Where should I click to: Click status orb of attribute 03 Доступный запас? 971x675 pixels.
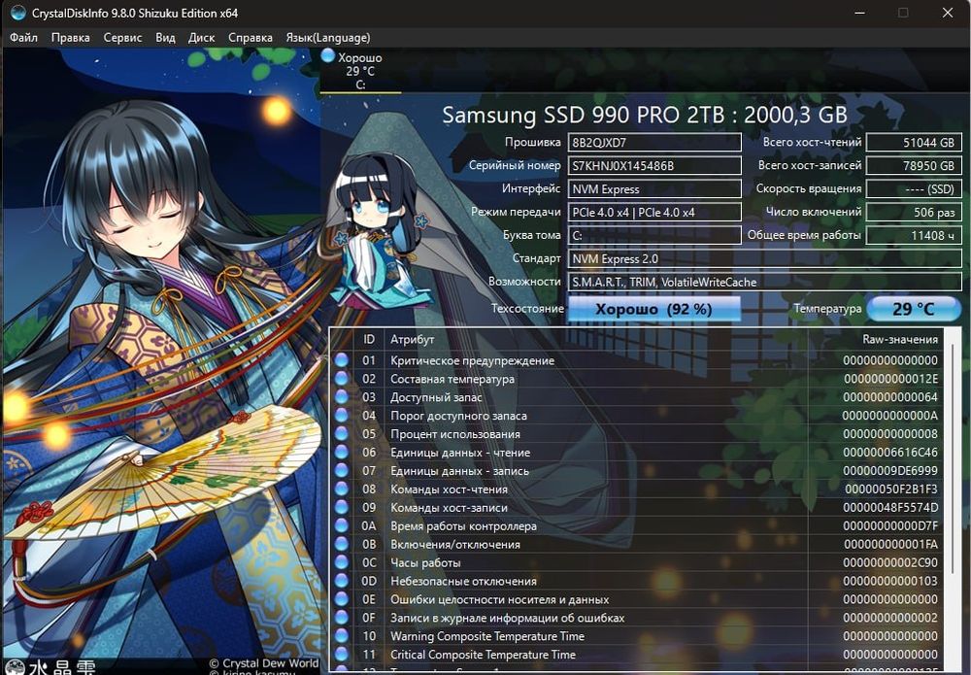341,397
